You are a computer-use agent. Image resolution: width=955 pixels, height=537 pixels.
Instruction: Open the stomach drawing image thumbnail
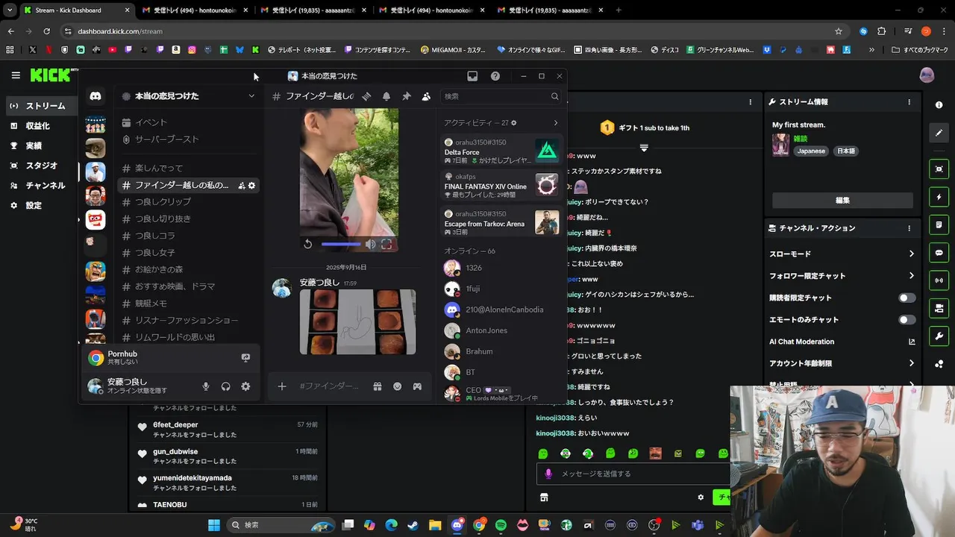(x=357, y=322)
